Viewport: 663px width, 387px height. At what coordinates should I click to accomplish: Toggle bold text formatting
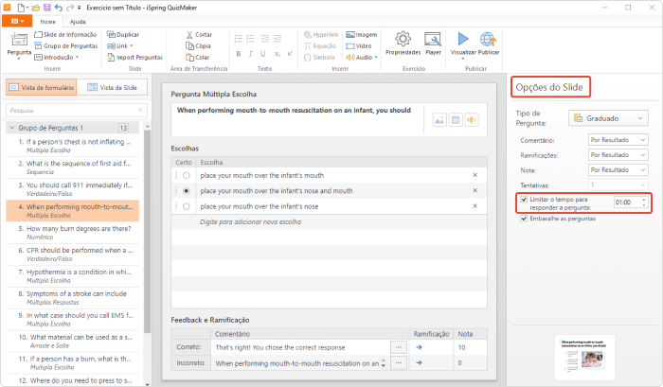point(239,54)
